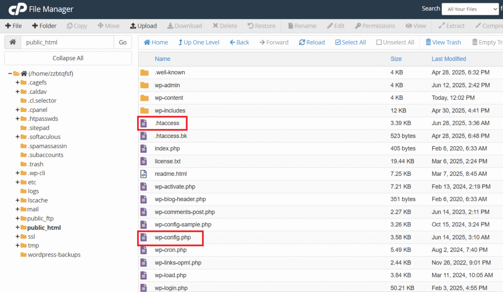
Task: Open the Permissions tool
Action: point(375,26)
